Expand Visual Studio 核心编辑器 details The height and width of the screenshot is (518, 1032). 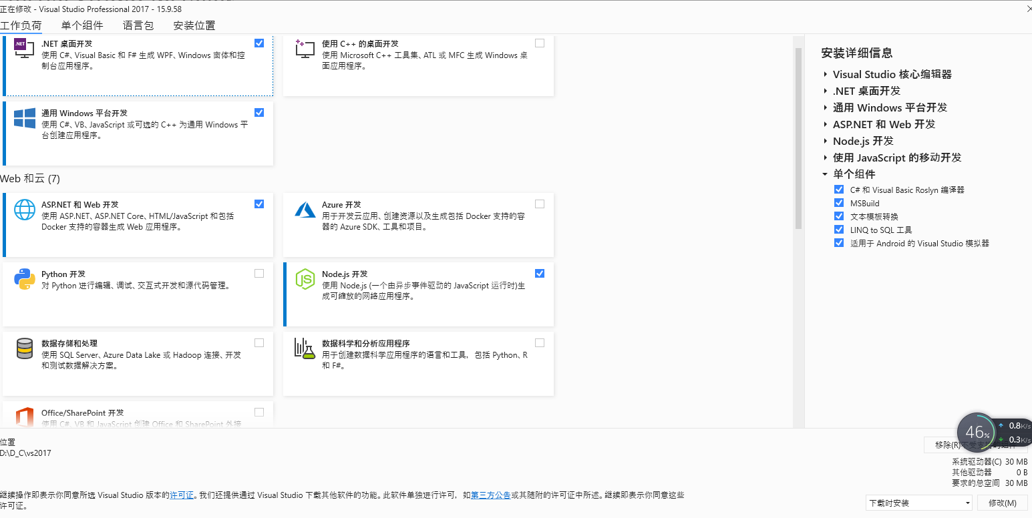pos(826,74)
